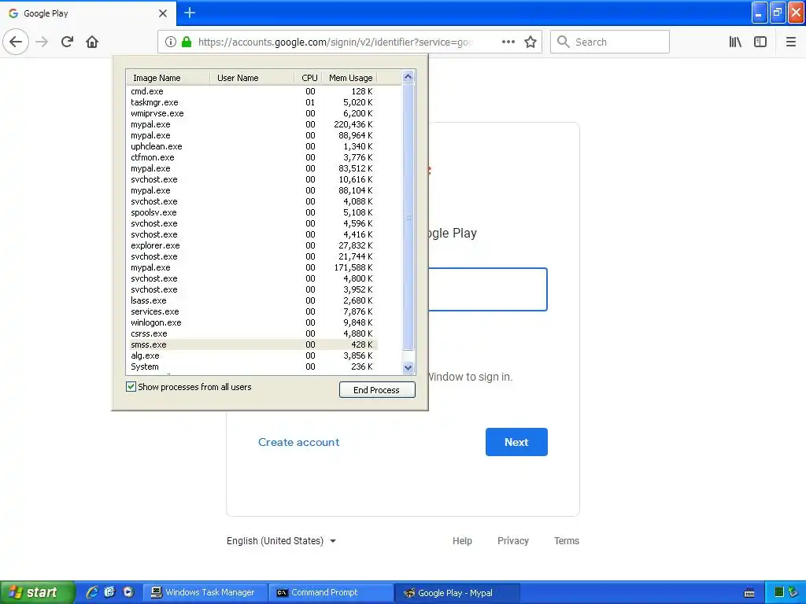The height and width of the screenshot is (604, 806).
Task: Click the second quick launch browser icon
Action: coord(110,592)
